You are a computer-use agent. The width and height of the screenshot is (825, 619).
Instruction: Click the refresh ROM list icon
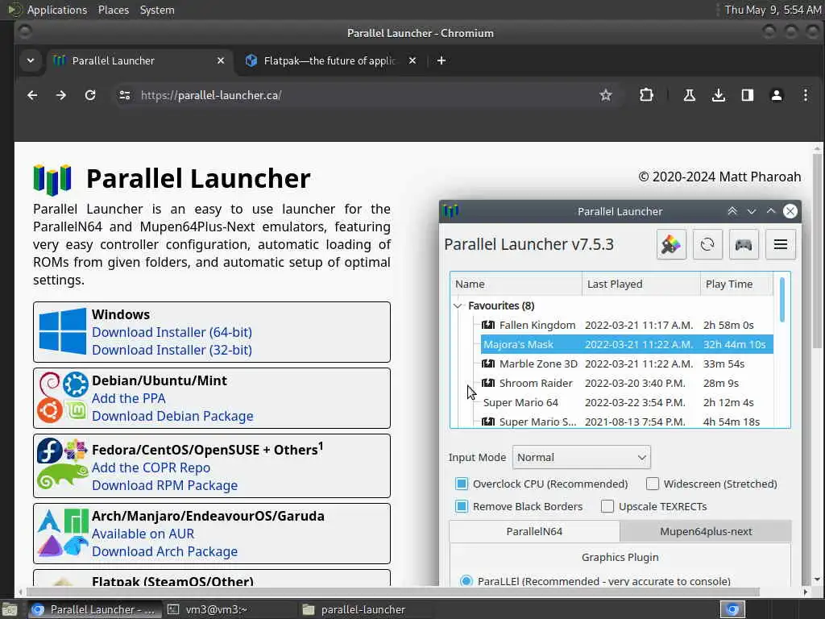pos(707,245)
